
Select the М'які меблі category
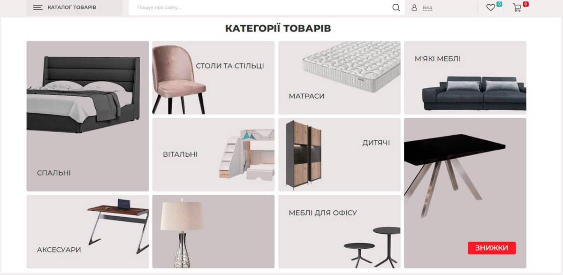(465, 78)
